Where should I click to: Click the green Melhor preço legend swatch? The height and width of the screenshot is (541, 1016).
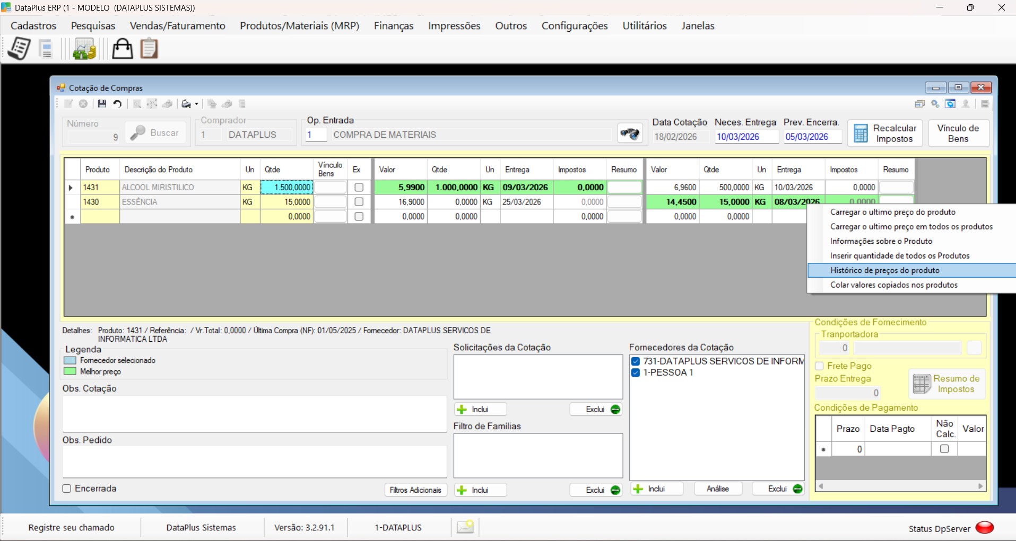click(x=70, y=371)
